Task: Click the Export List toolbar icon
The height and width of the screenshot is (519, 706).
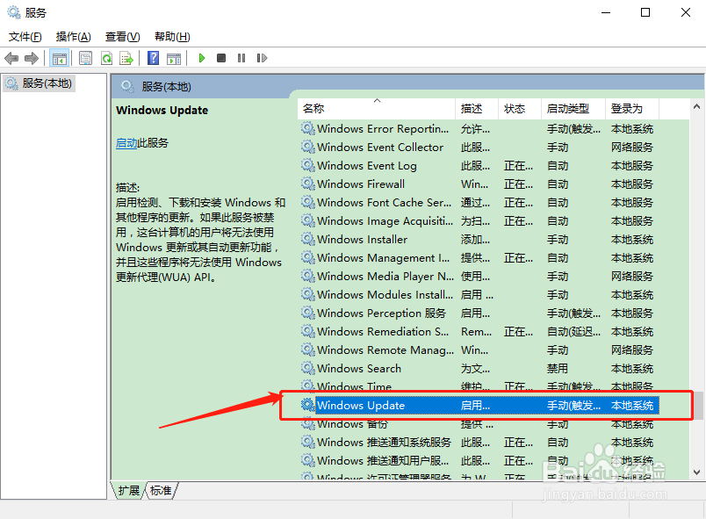Action: point(126,58)
